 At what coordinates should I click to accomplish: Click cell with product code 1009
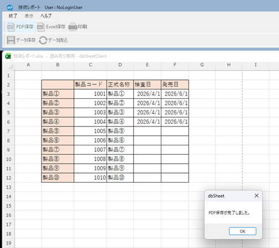90,168
